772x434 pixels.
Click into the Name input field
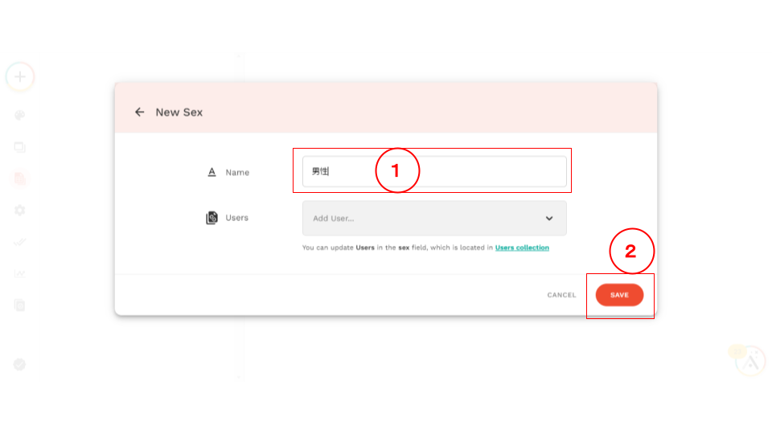point(434,171)
